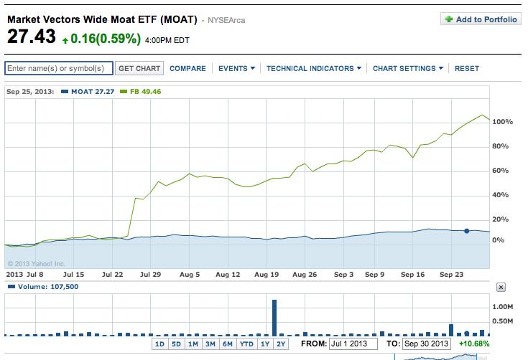
Task: Click the Sep 25, 2013 date readout
Action: [30, 91]
